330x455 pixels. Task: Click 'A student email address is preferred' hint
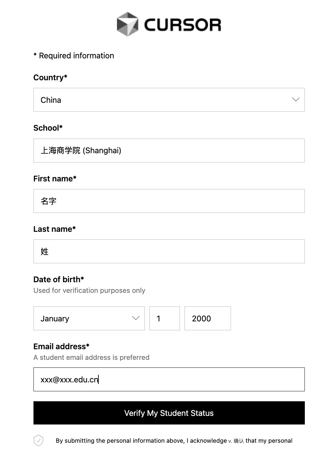91,357
